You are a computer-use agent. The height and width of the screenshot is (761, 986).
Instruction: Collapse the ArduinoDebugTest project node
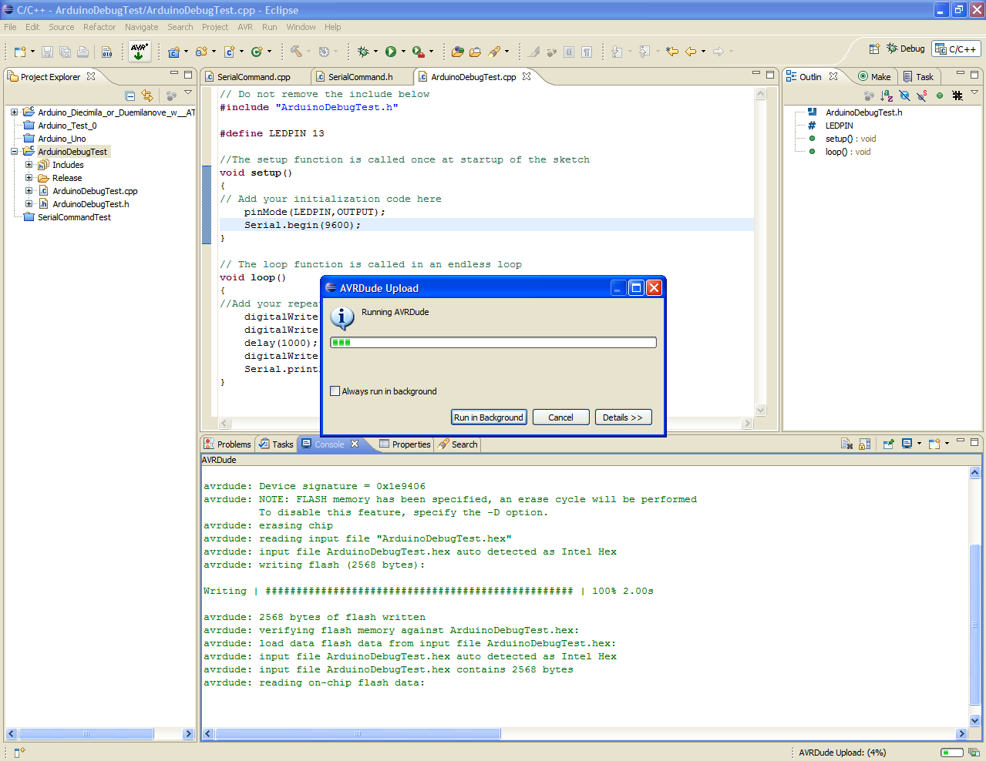15,152
